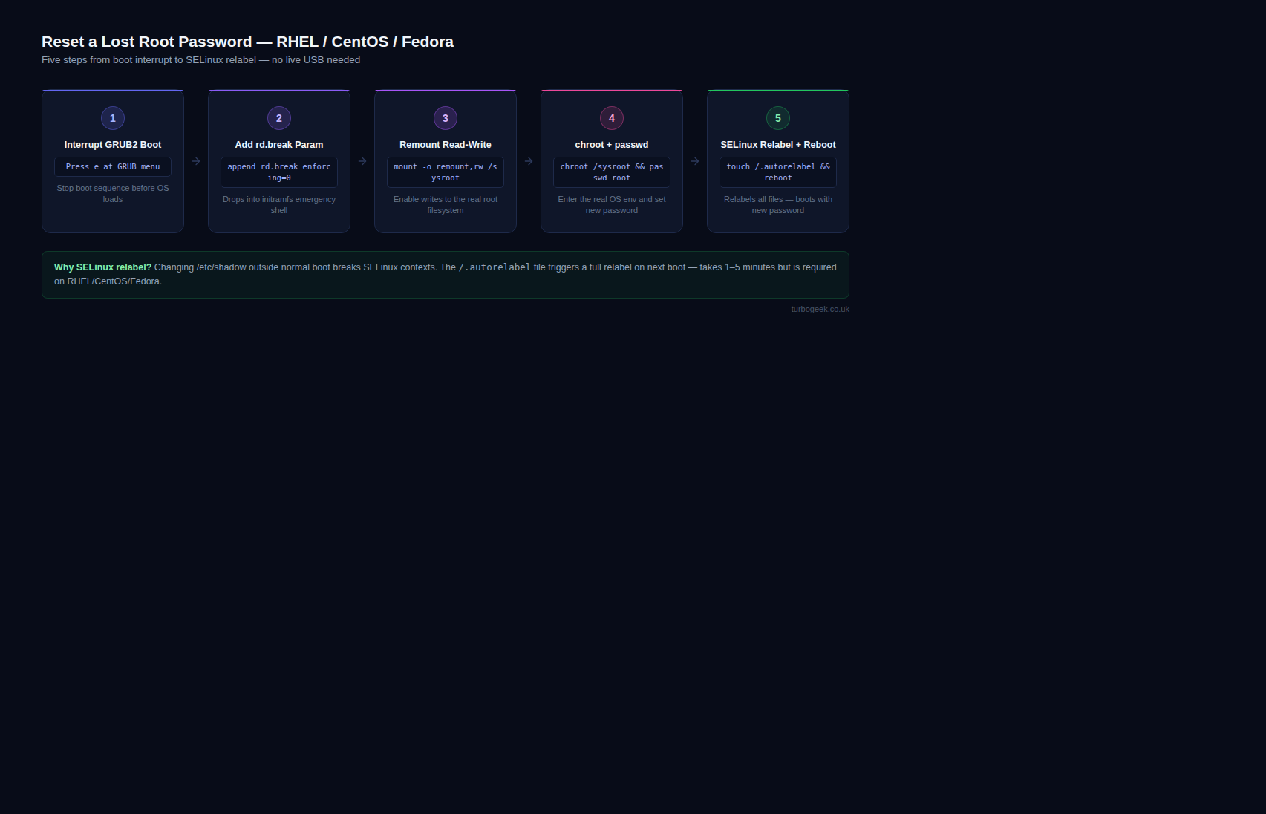This screenshot has width=1266, height=814.
Task: Click the step 1 number circle
Action: tap(113, 118)
